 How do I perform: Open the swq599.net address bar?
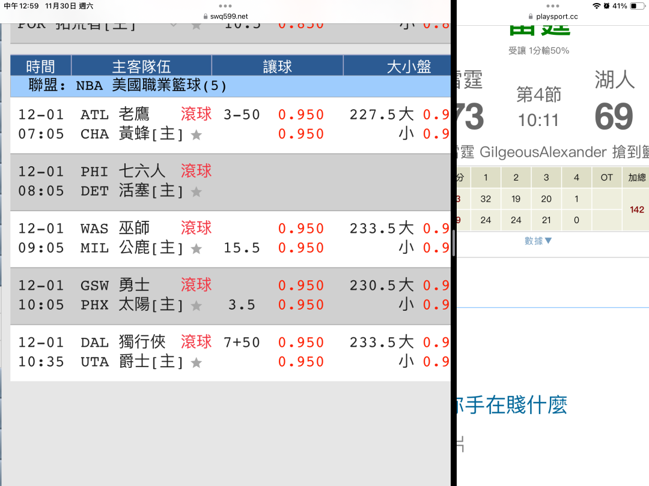pos(225,17)
